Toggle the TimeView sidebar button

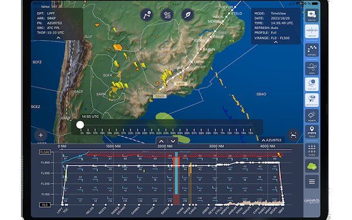tap(312, 31)
